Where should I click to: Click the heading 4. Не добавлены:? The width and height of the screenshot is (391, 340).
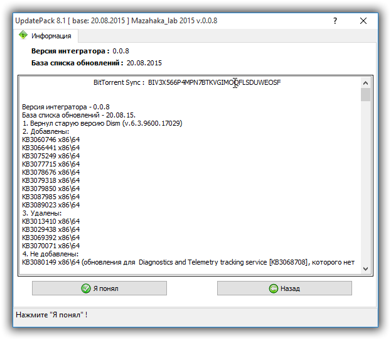click(x=50, y=254)
